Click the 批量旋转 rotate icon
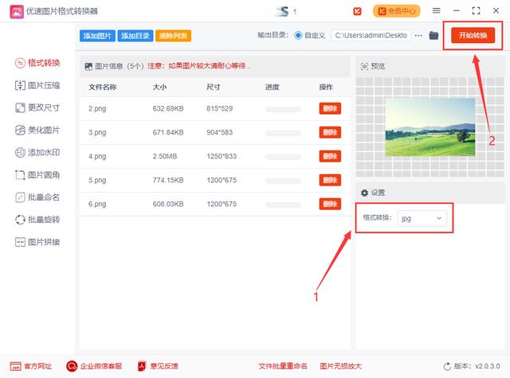This screenshot has height=378, width=510. [x=20, y=220]
